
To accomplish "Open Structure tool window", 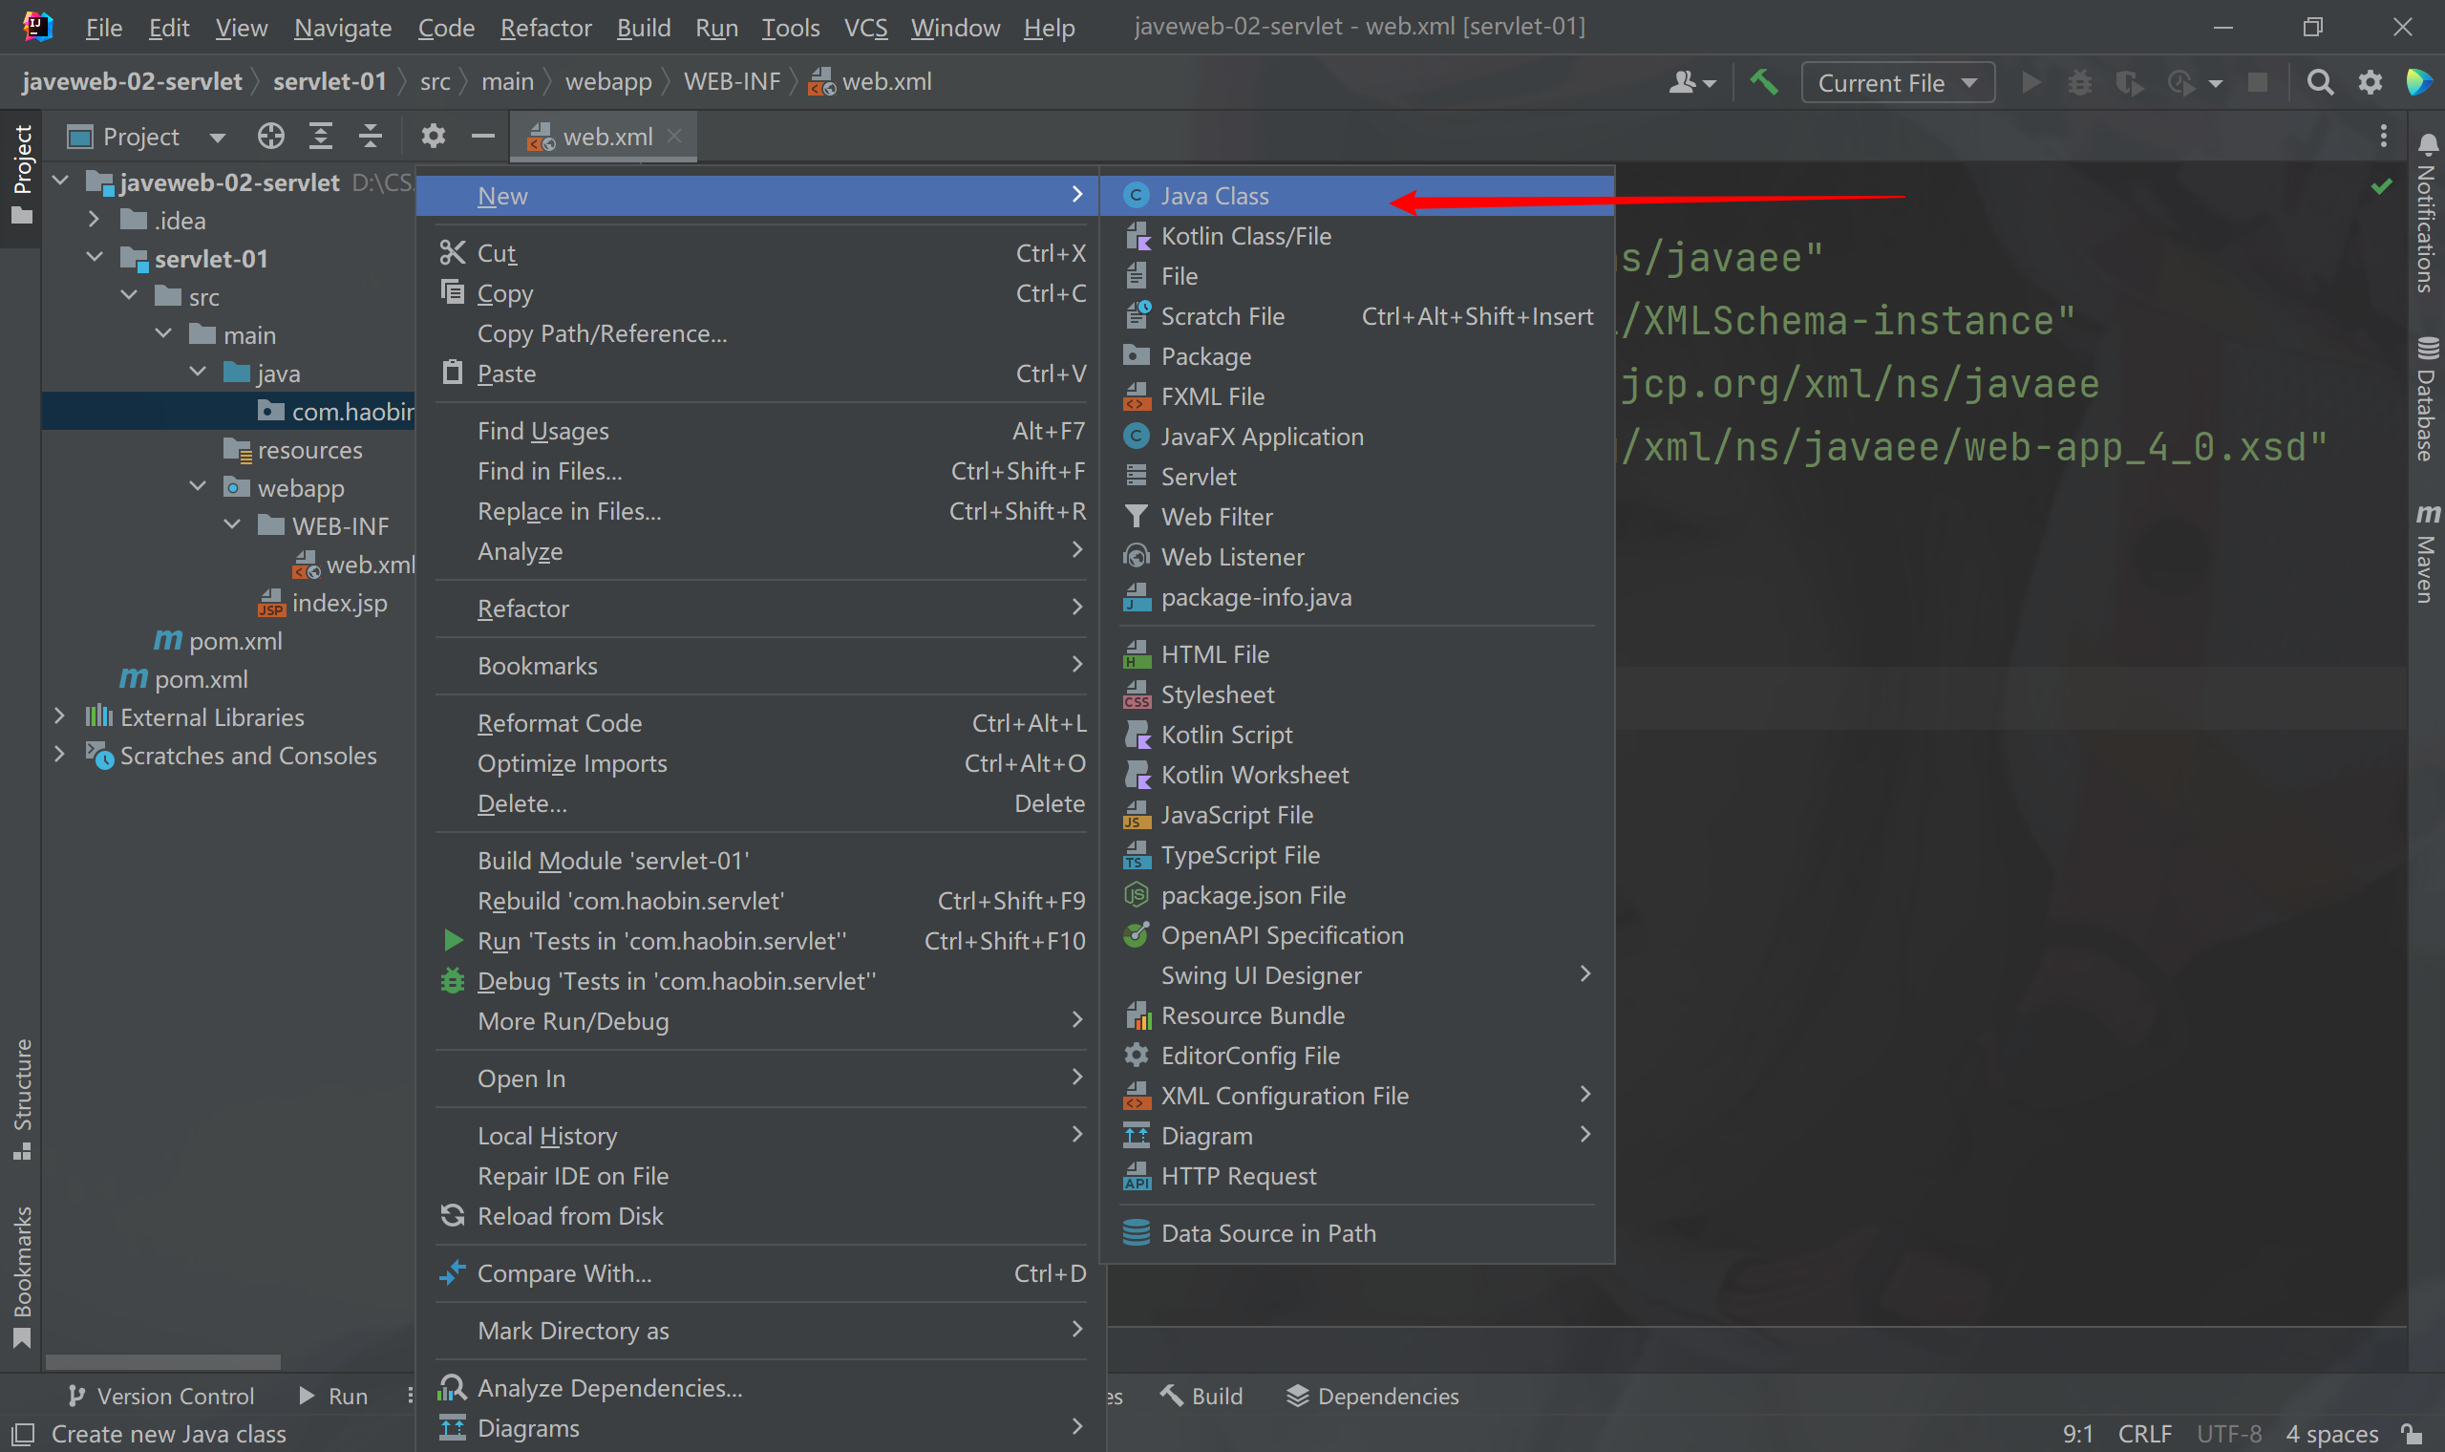I will coord(22,1099).
